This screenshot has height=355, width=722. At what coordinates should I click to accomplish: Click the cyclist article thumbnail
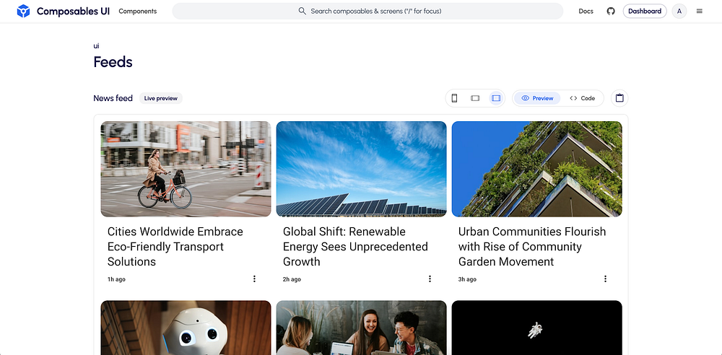click(186, 169)
